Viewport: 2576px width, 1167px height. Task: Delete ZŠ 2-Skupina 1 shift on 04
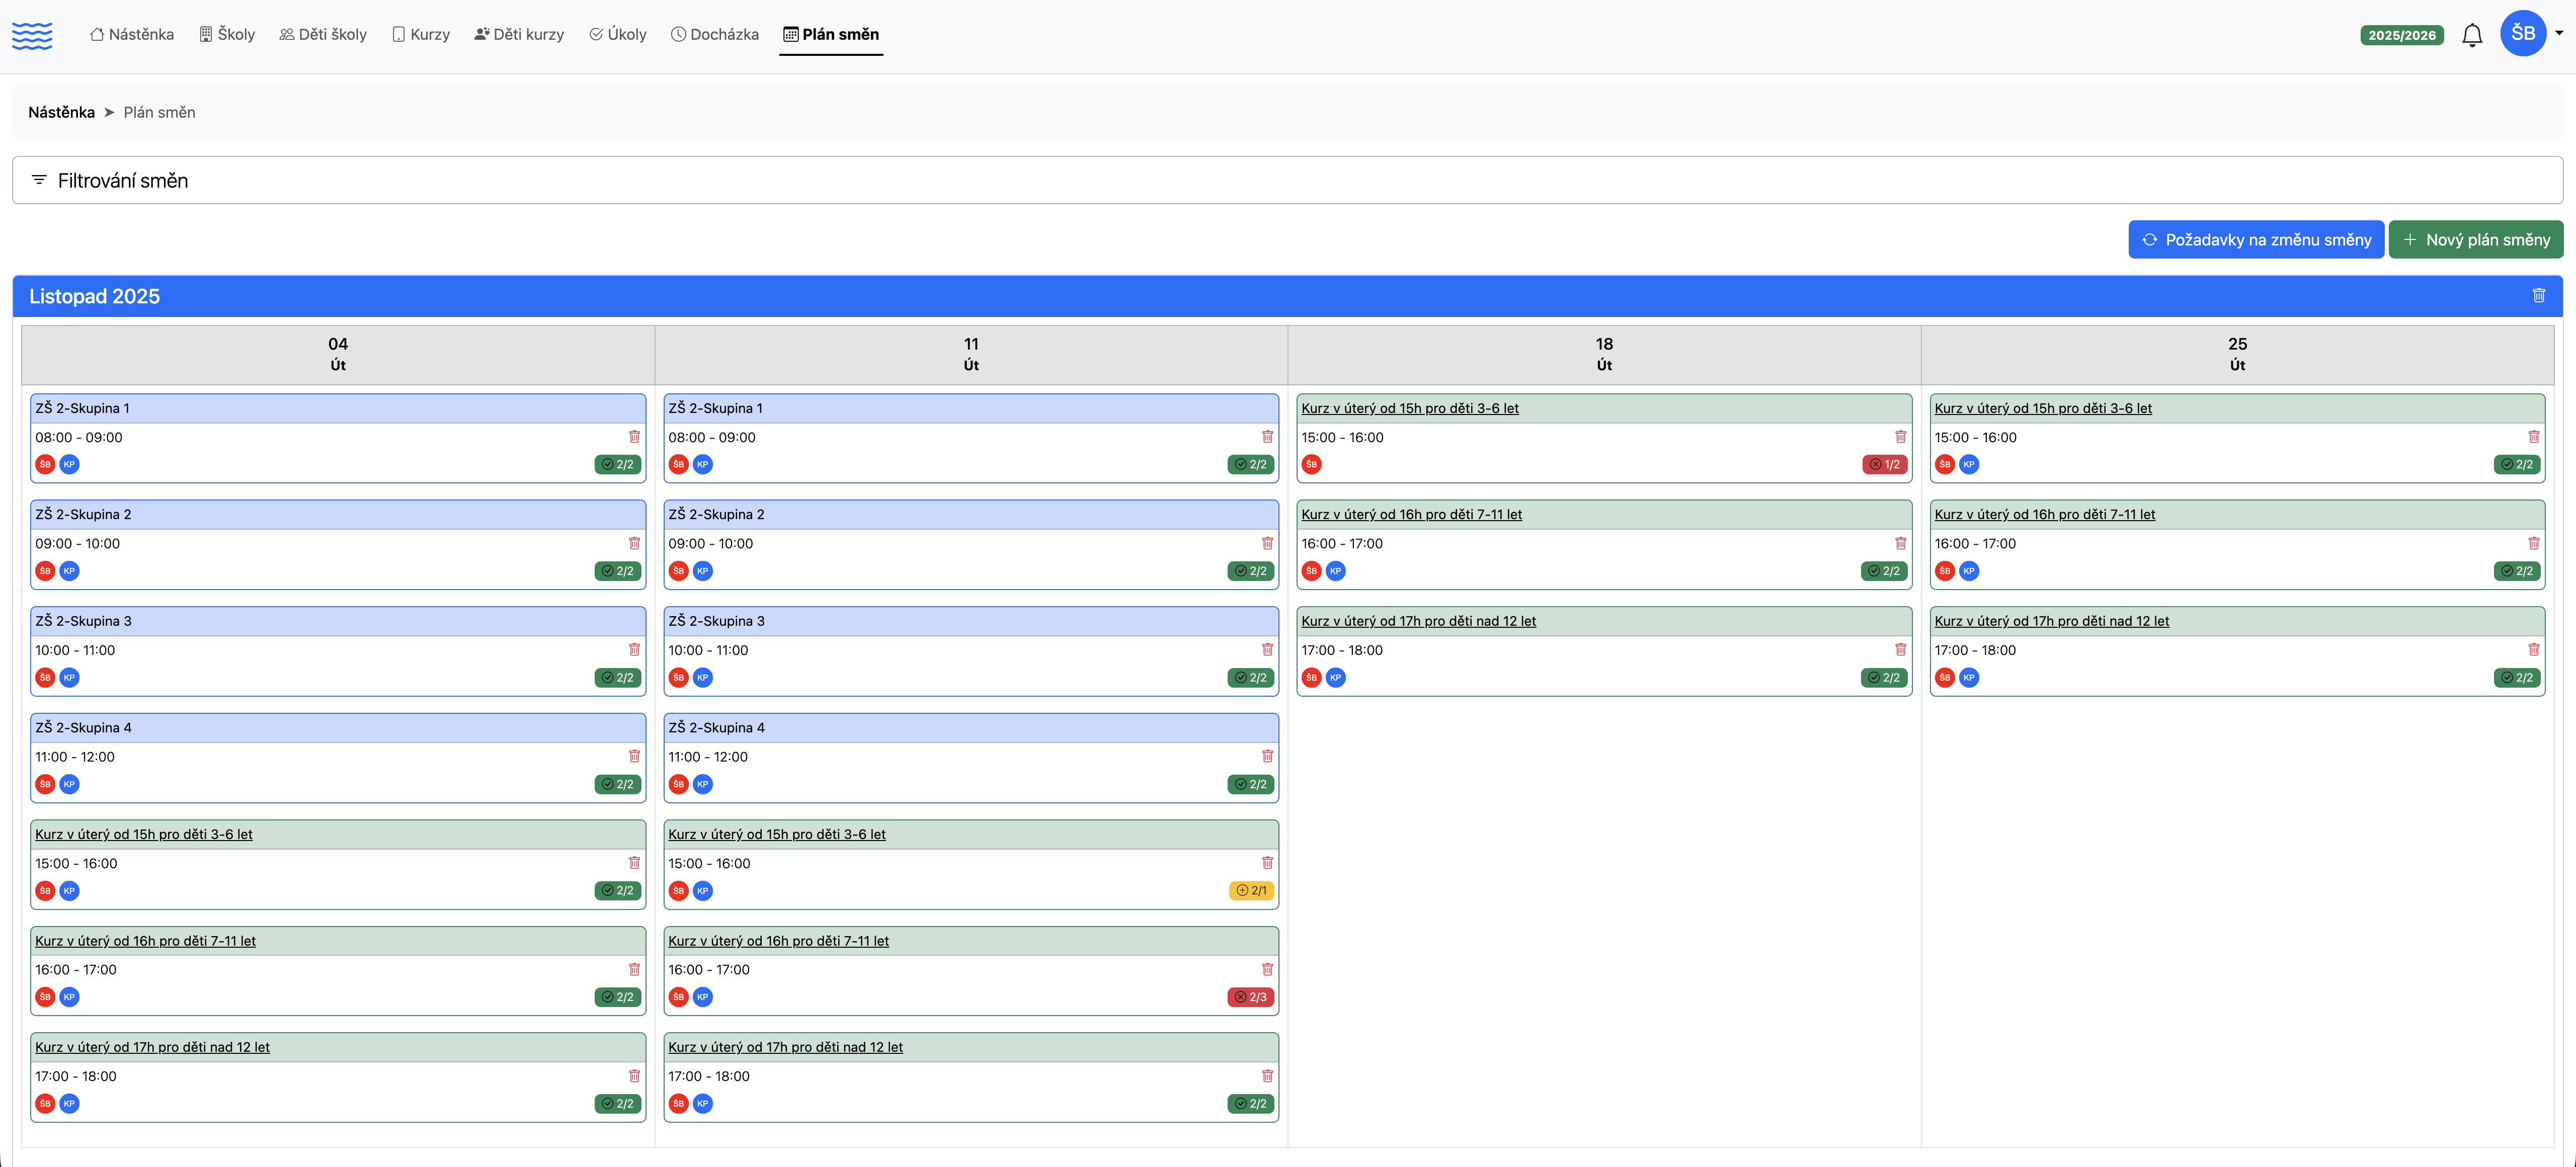(634, 437)
